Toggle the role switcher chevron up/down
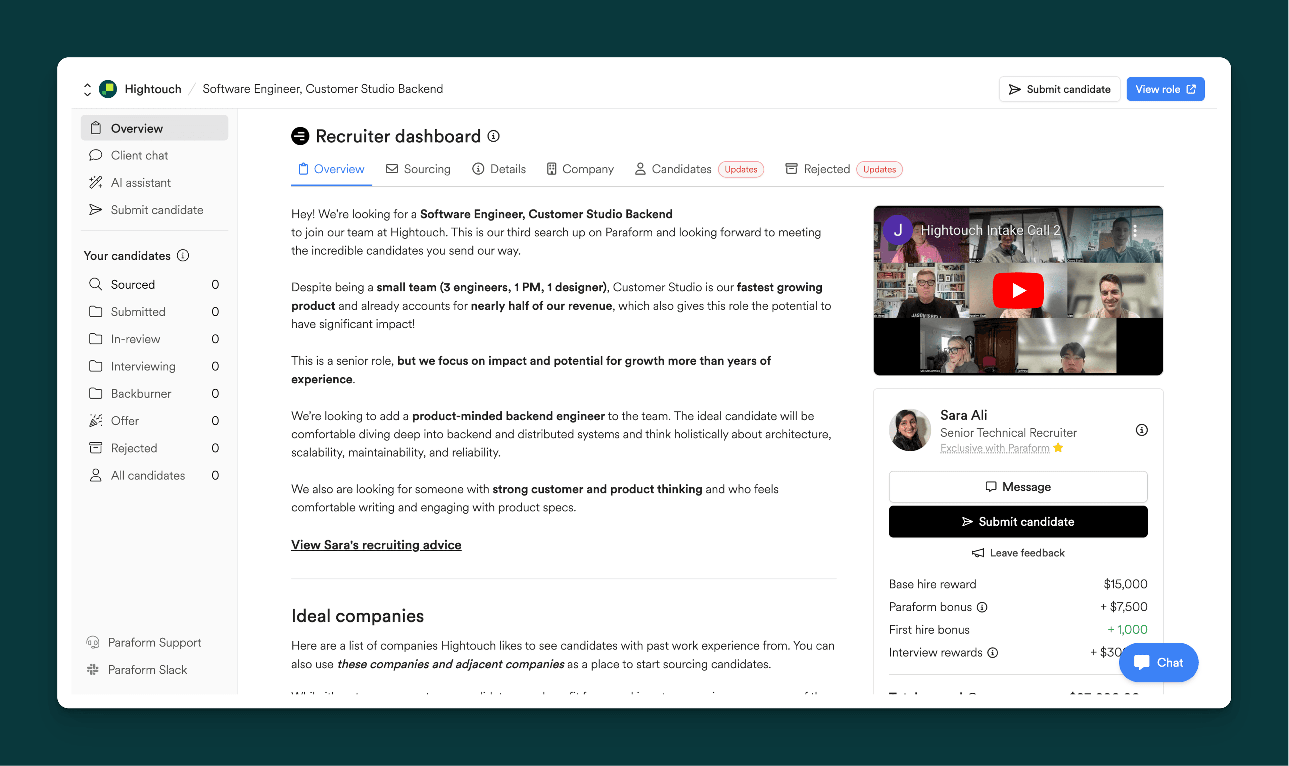Screen dimensions: 1289x766 (88, 89)
